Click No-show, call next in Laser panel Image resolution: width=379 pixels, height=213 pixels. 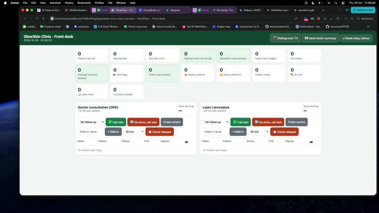click(x=268, y=122)
